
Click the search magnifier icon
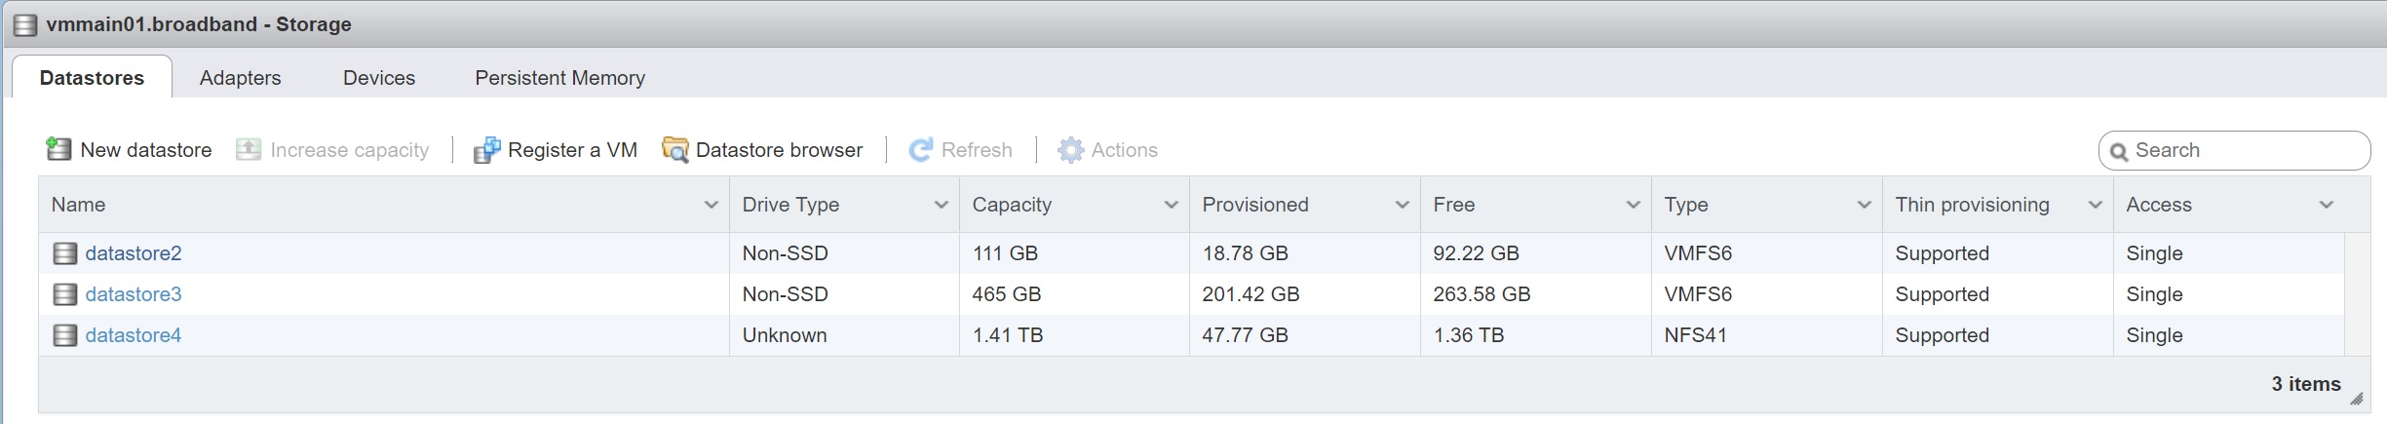point(2118,151)
